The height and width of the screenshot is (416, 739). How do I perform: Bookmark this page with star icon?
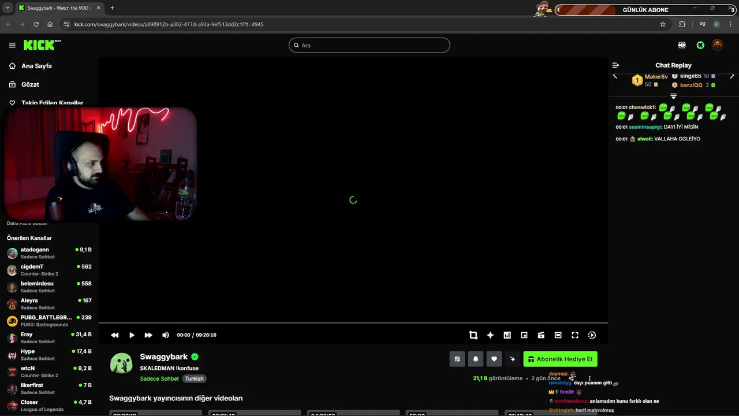663,24
